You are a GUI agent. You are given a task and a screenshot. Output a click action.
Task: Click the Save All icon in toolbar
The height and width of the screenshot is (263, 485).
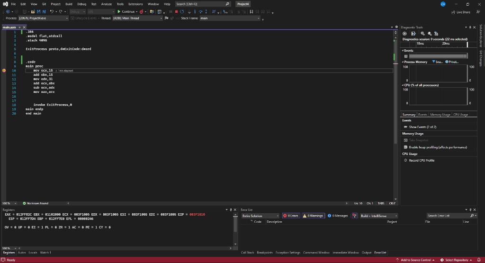(x=44, y=12)
